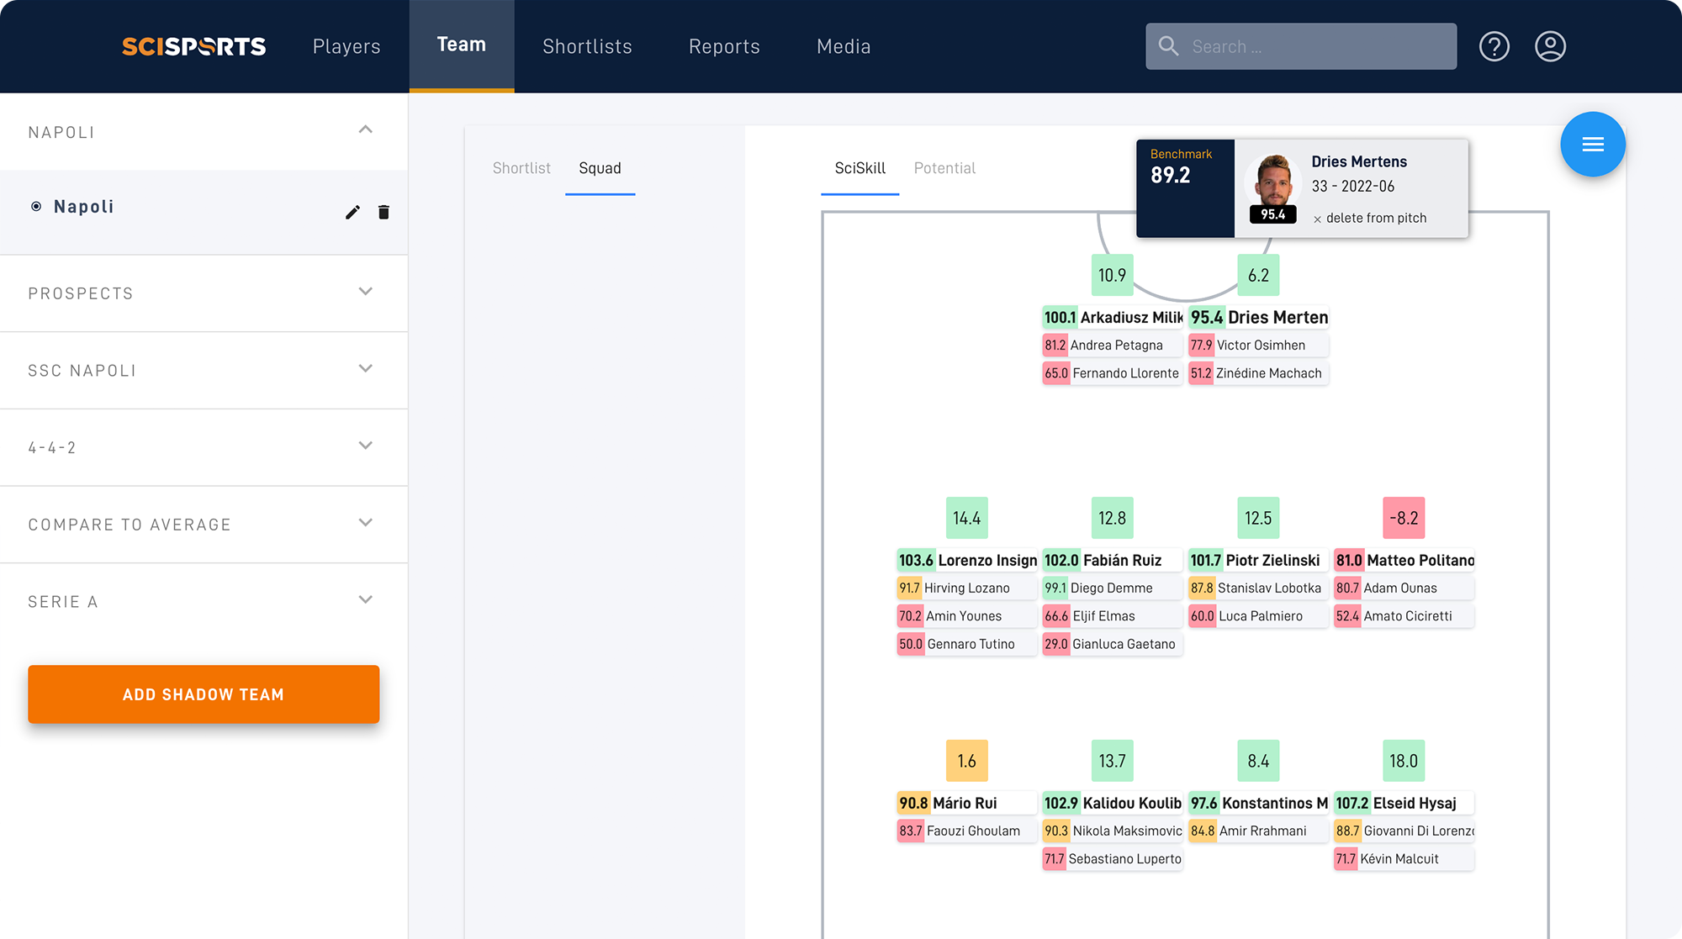Select Nikola Maksimovic row

pyautogui.click(x=1113, y=831)
